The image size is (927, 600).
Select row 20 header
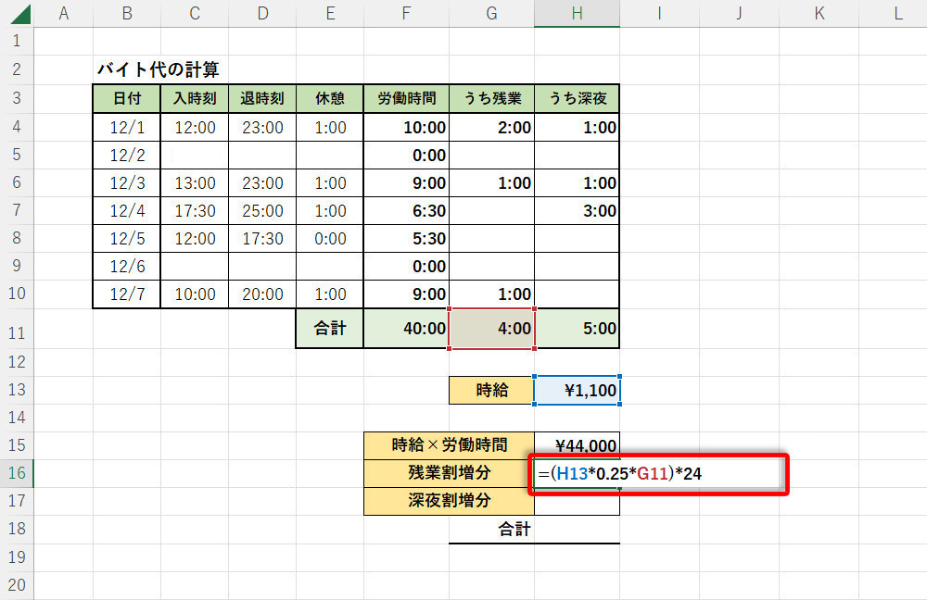[17, 584]
